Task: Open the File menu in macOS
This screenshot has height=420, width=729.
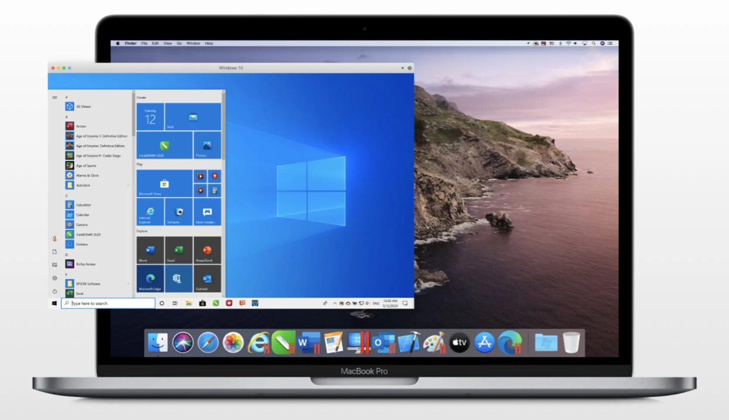Action: [144, 43]
